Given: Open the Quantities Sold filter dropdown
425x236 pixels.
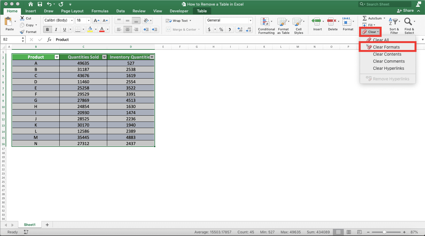Looking at the screenshot, I should (x=104, y=57).
